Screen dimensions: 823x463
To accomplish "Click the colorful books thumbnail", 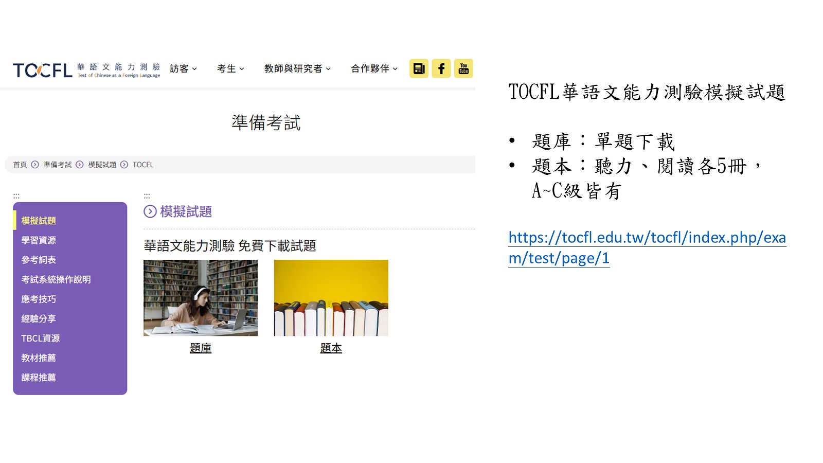I will (x=331, y=298).
